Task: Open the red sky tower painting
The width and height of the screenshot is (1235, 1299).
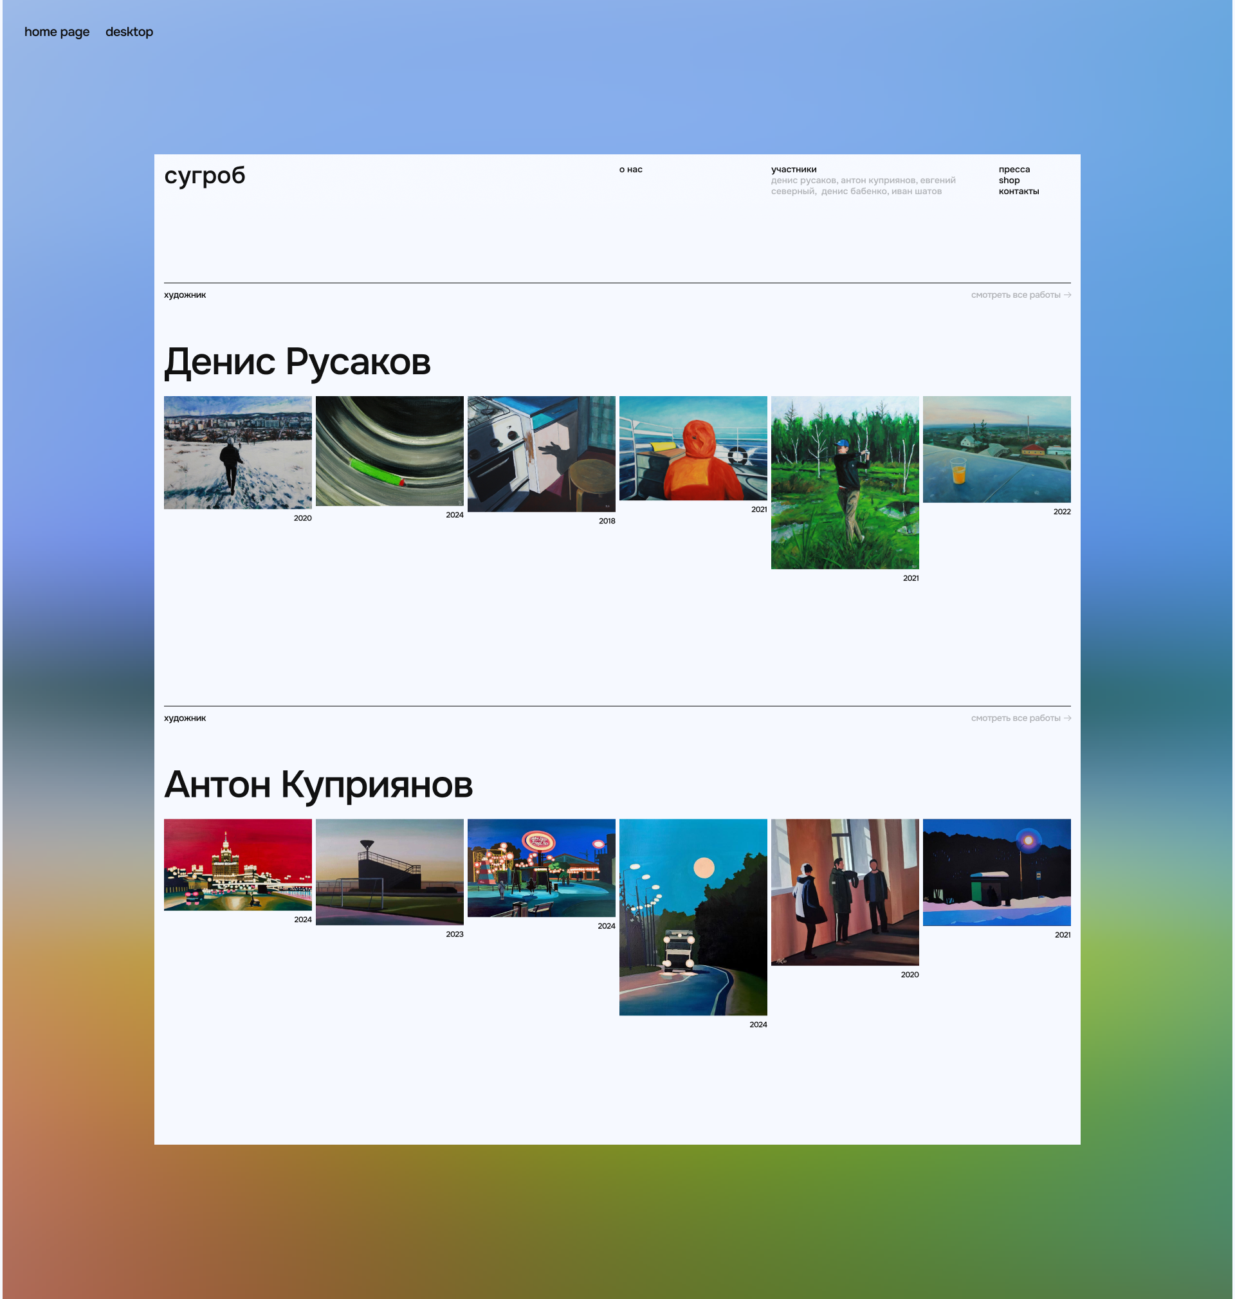Action: 237,864
